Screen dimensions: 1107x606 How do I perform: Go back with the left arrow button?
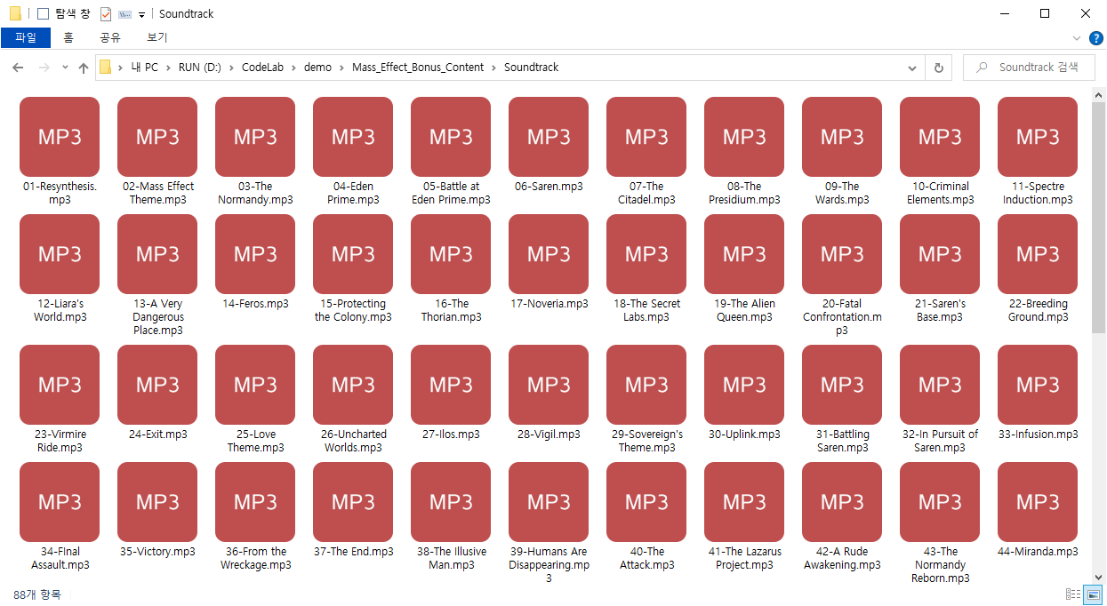pyautogui.click(x=18, y=68)
